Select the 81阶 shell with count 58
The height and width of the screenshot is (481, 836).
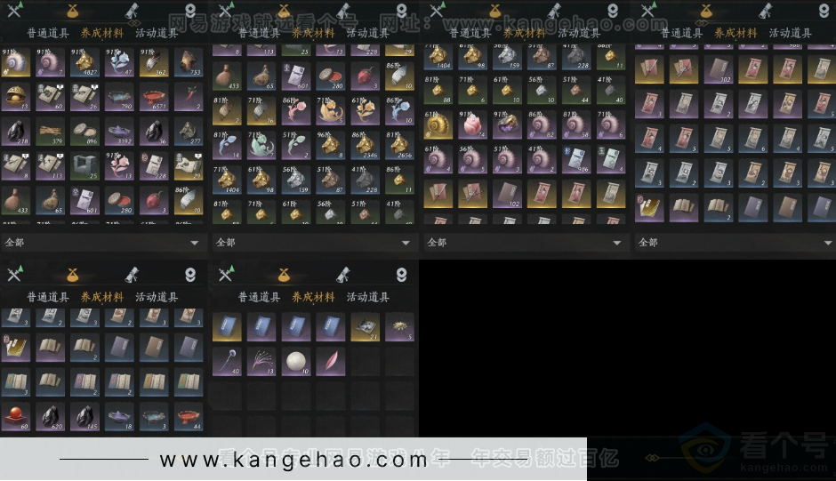pyautogui.click(x=576, y=124)
